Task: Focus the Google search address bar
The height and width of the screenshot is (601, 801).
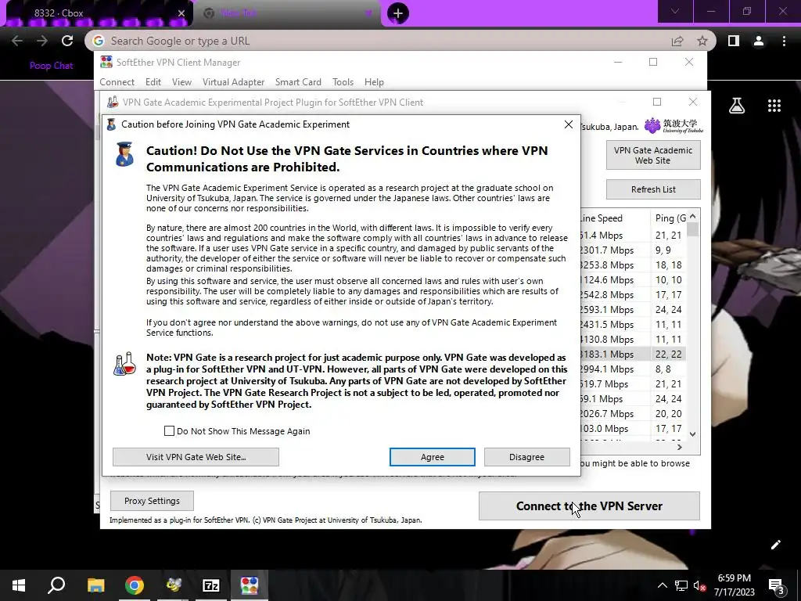Action: click(378, 41)
